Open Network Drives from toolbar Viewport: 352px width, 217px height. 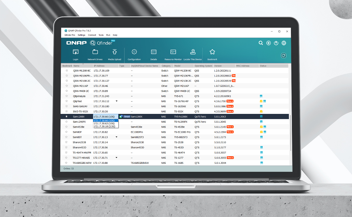coord(95,52)
